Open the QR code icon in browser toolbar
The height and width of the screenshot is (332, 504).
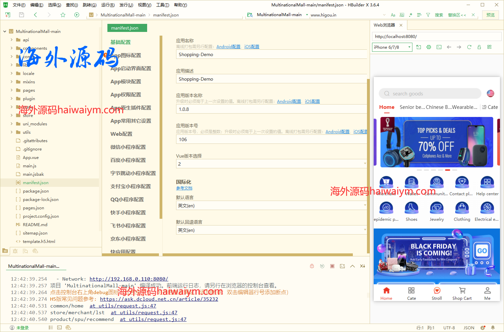[489, 47]
